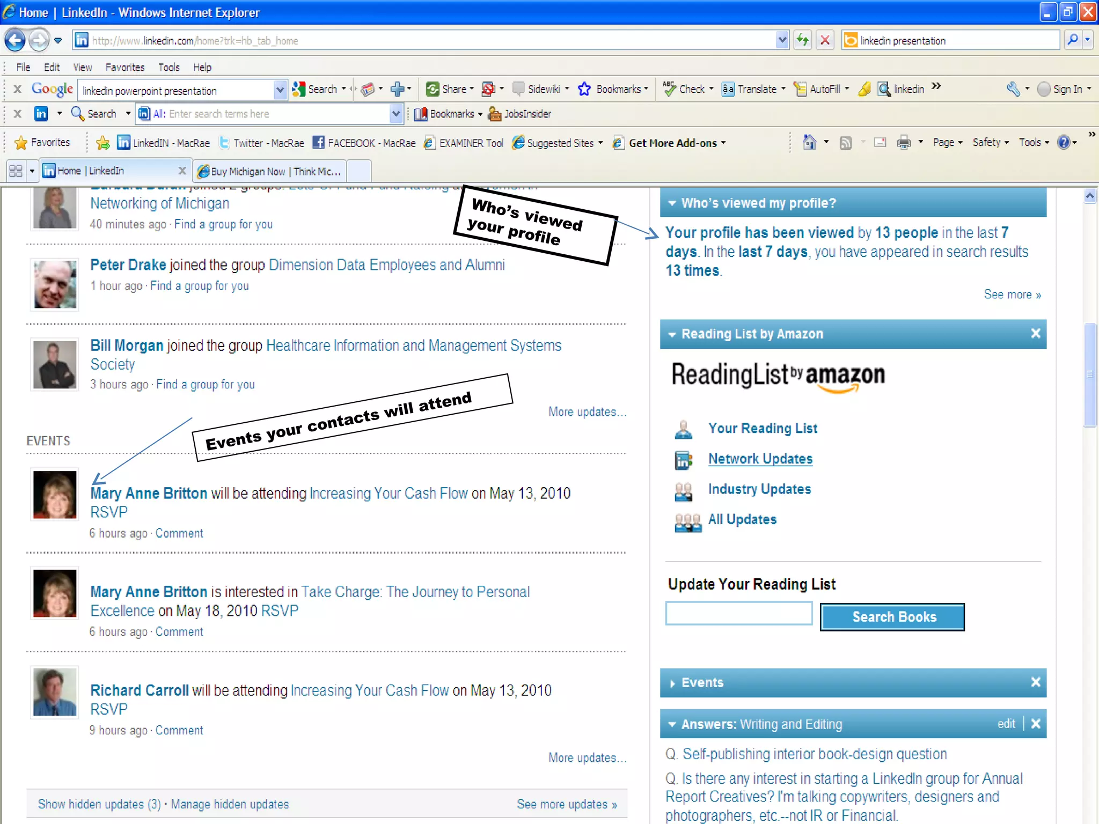The height and width of the screenshot is (824, 1099).
Task: Click the yellow highlighter icon in the Google toolbar
Action: (864, 89)
